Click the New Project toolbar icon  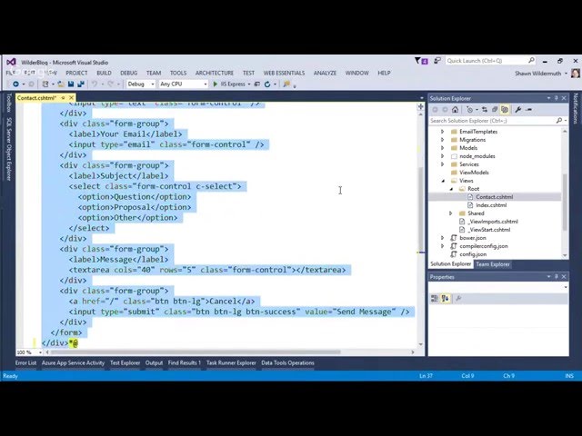coord(45,84)
